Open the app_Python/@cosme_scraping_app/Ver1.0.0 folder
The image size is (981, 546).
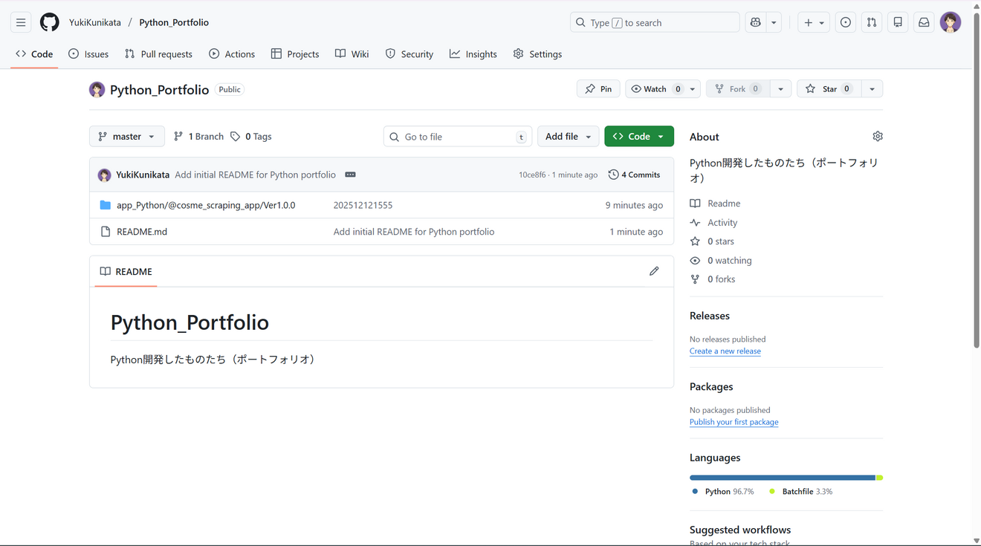click(206, 205)
